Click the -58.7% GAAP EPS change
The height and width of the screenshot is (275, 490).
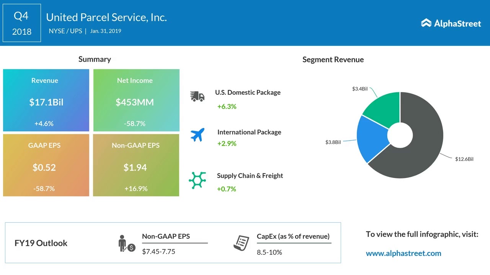point(44,189)
